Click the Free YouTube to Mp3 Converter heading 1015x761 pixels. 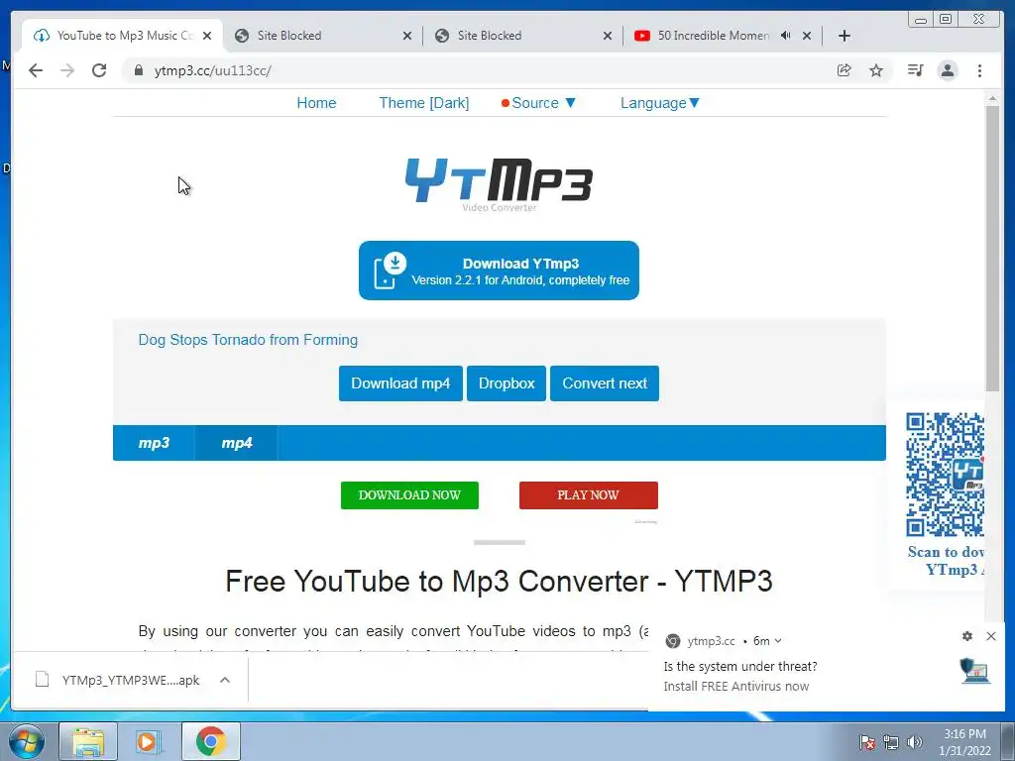(500, 581)
